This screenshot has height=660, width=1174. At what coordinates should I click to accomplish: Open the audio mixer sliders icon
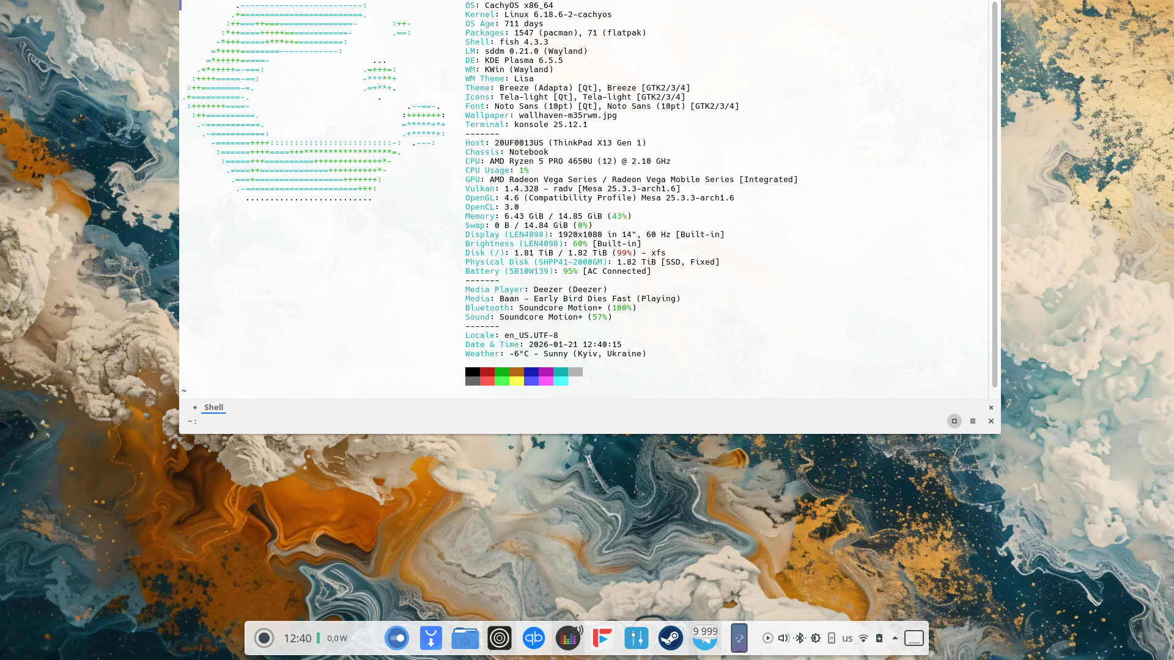[636, 638]
